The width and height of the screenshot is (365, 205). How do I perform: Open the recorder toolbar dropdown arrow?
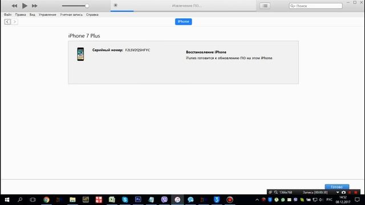338,192
